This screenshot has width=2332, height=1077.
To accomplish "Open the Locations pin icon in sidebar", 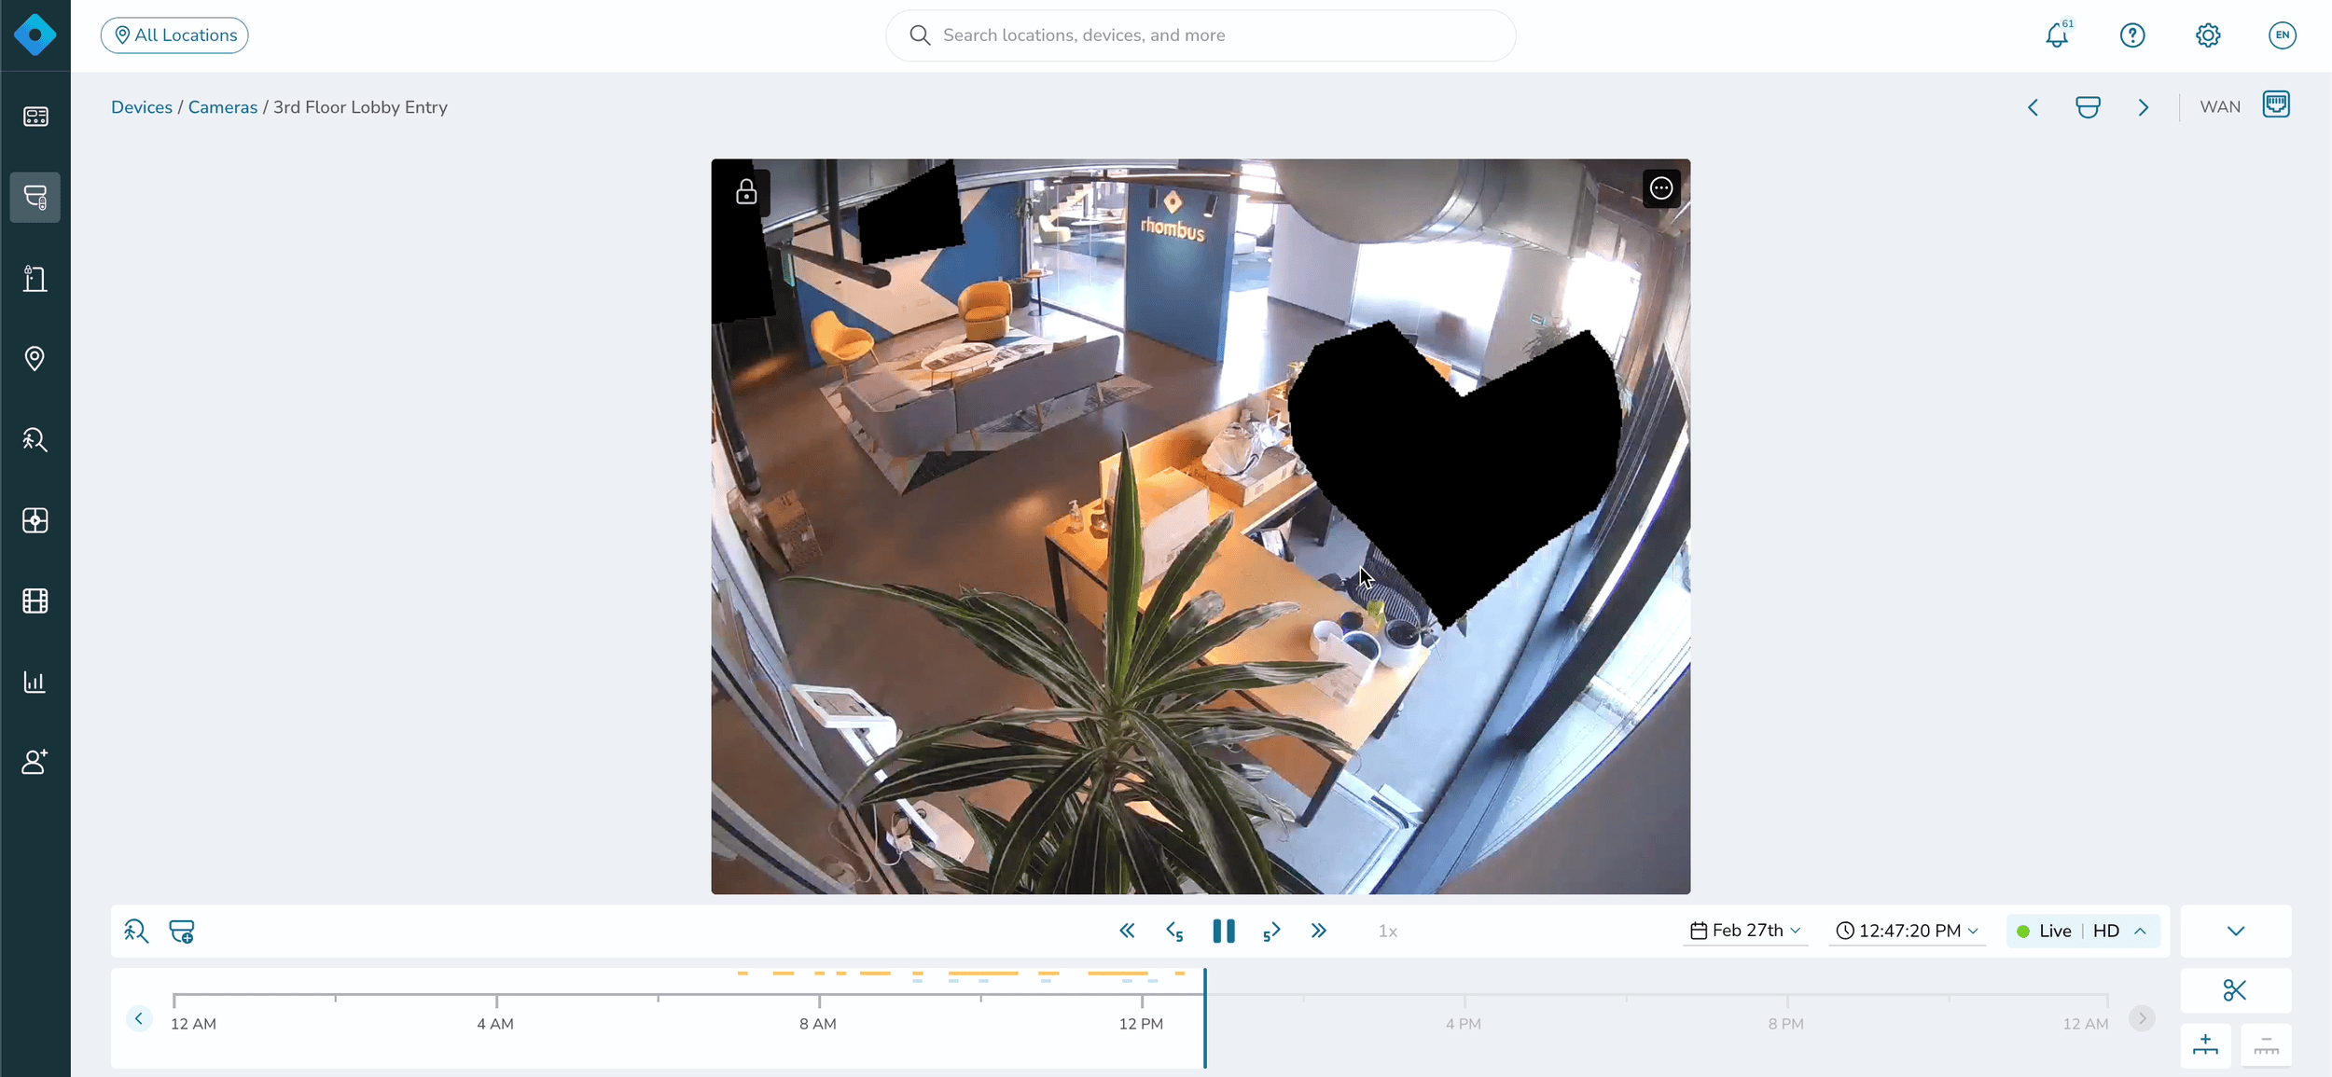I will point(35,359).
